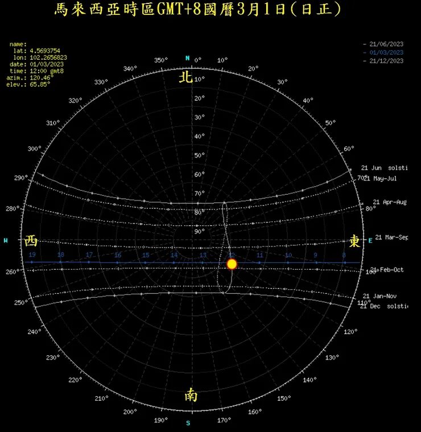
Task: Click the azim.: 120.46° readout
Action: [x=30, y=78]
